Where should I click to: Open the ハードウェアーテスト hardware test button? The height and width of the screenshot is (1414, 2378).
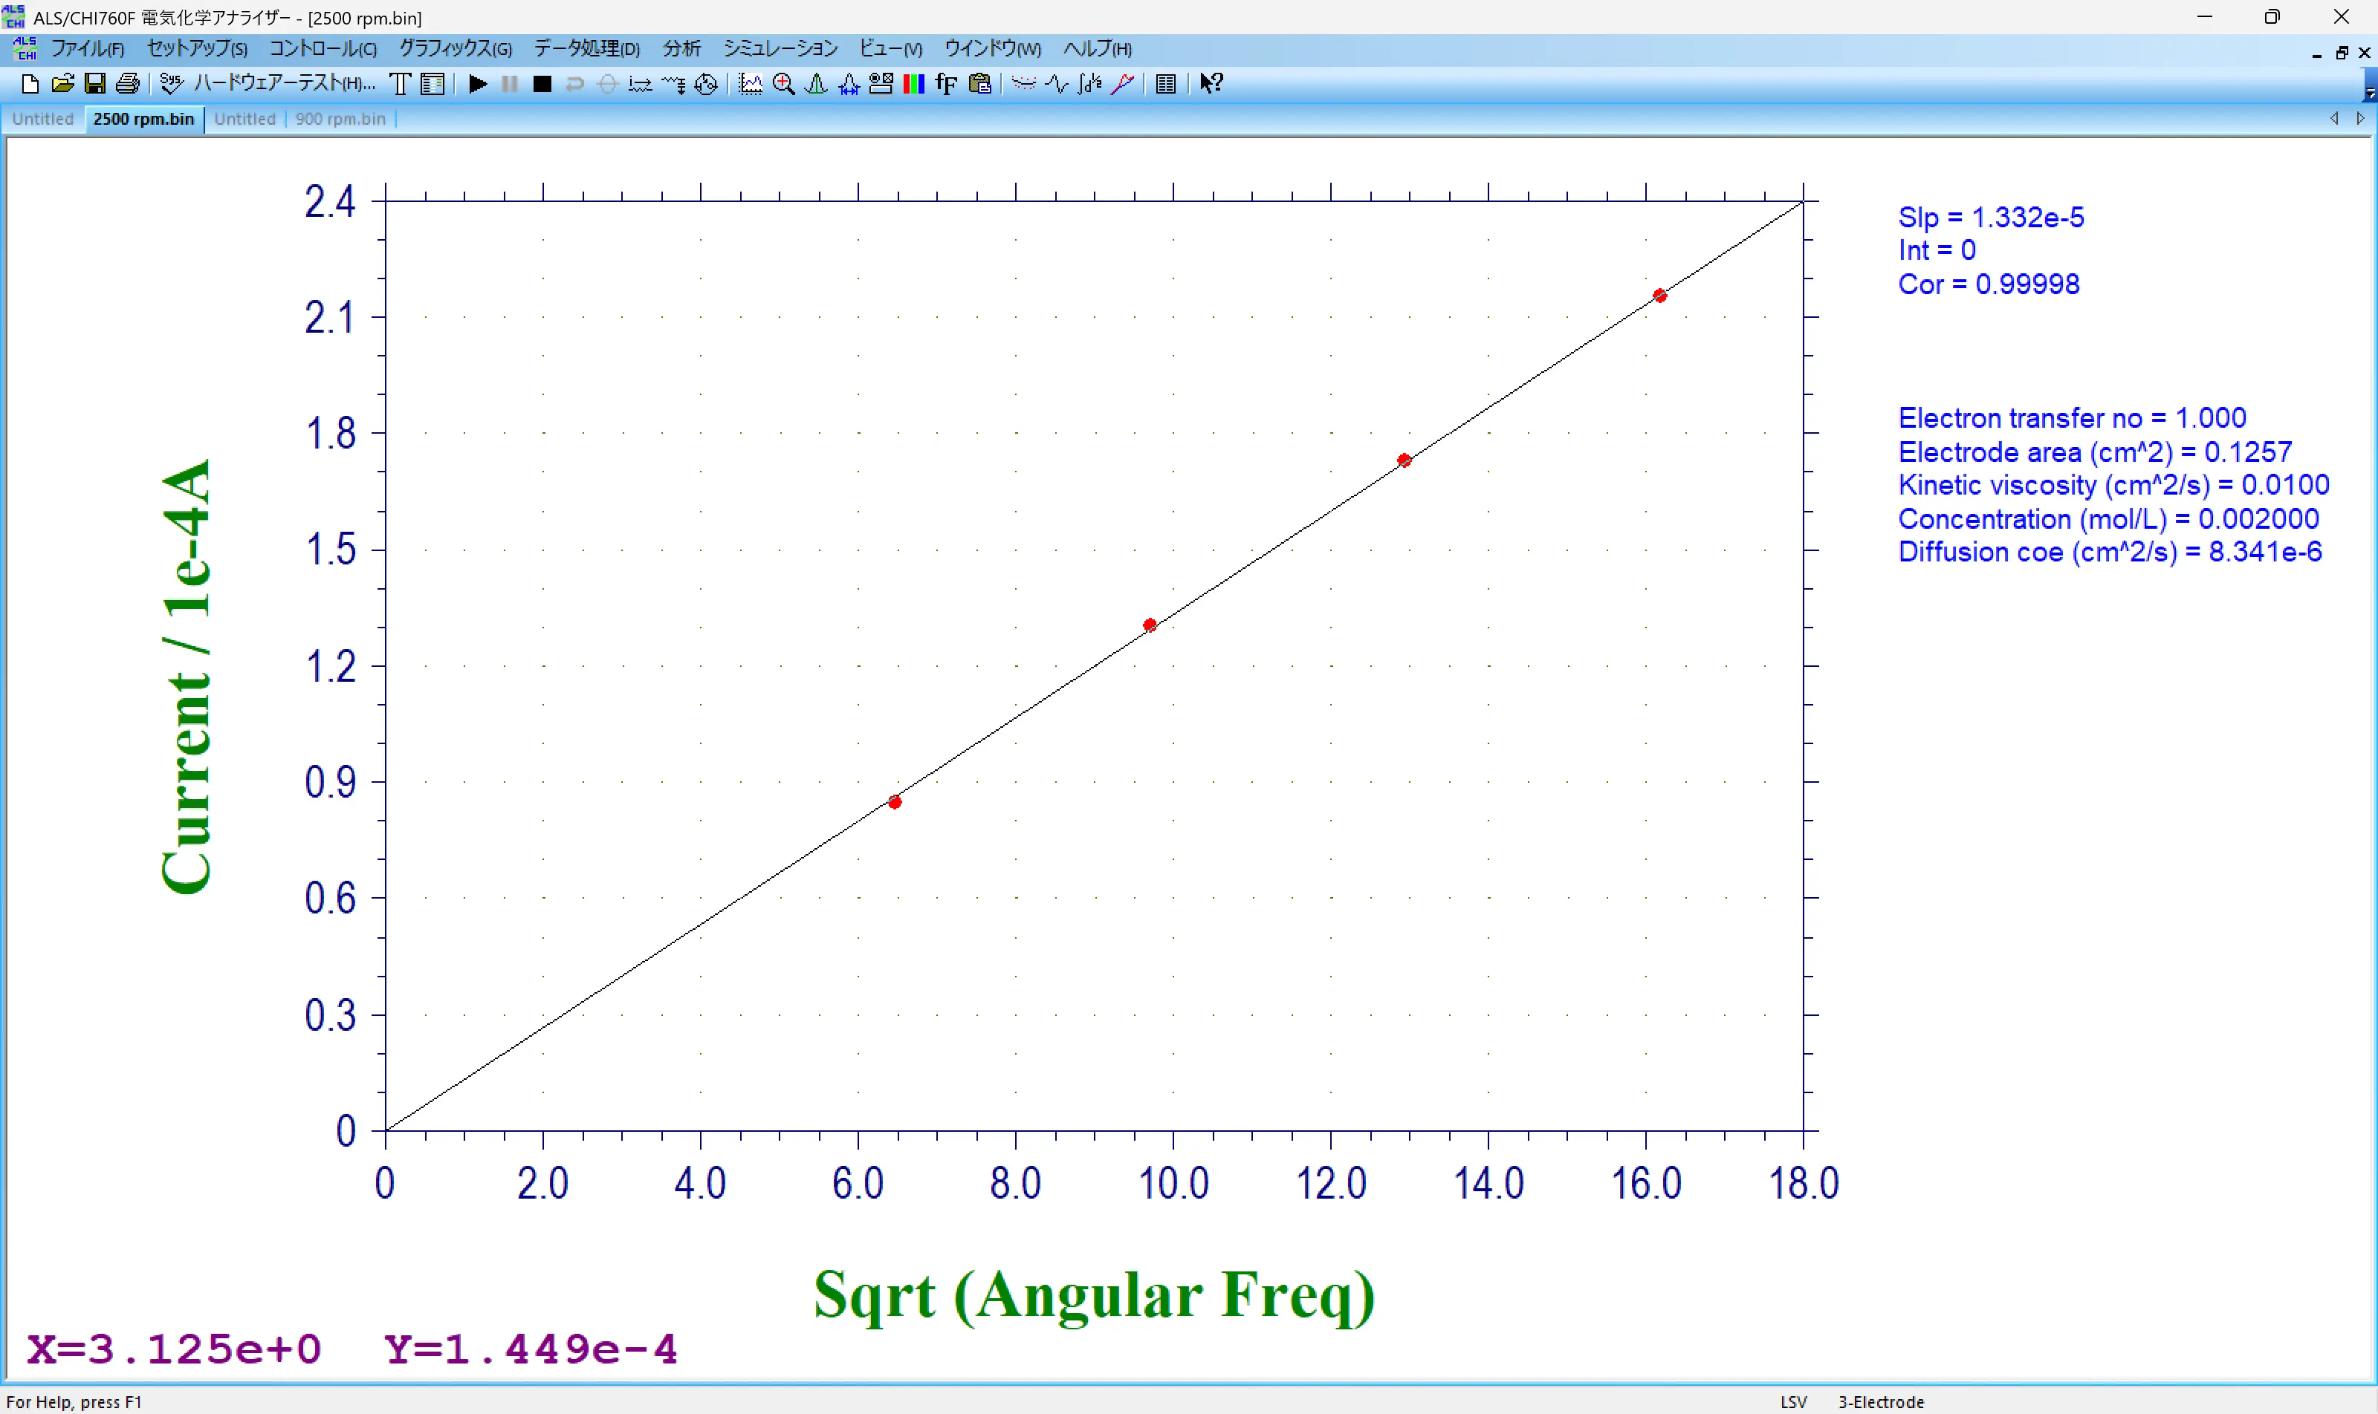click(x=283, y=84)
